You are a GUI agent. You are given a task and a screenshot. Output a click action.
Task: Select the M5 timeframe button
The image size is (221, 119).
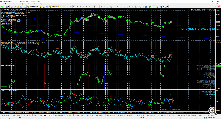click(x=67, y=6)
